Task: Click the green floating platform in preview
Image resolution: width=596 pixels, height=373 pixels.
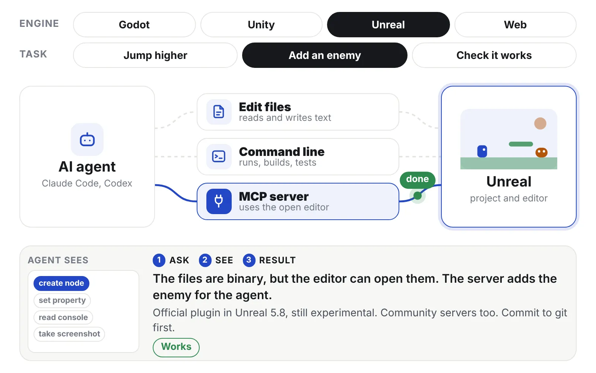Action: coord(521,144)
